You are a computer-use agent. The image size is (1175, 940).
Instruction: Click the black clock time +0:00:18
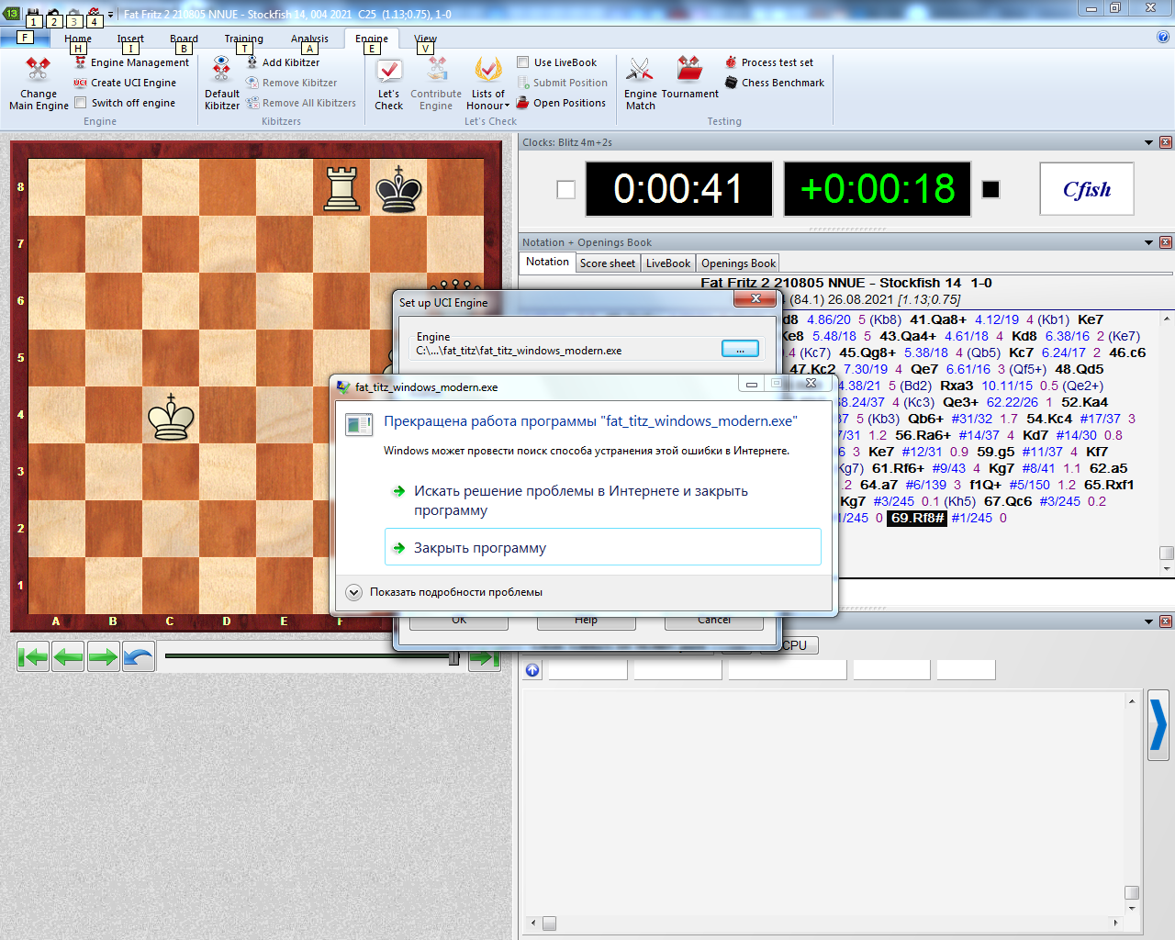pos(878,189)
